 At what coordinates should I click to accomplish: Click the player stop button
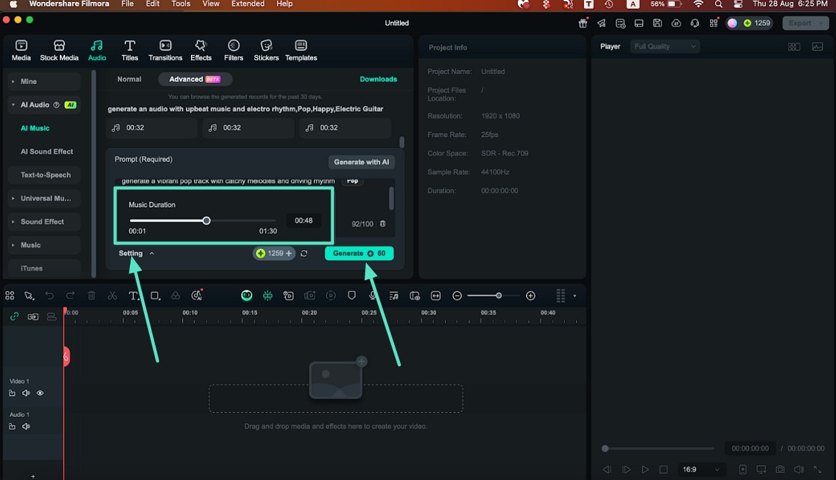[664, 470]
